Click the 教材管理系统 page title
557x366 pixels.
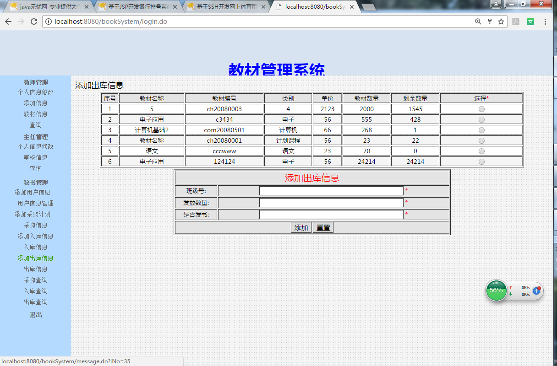point(277,69)
